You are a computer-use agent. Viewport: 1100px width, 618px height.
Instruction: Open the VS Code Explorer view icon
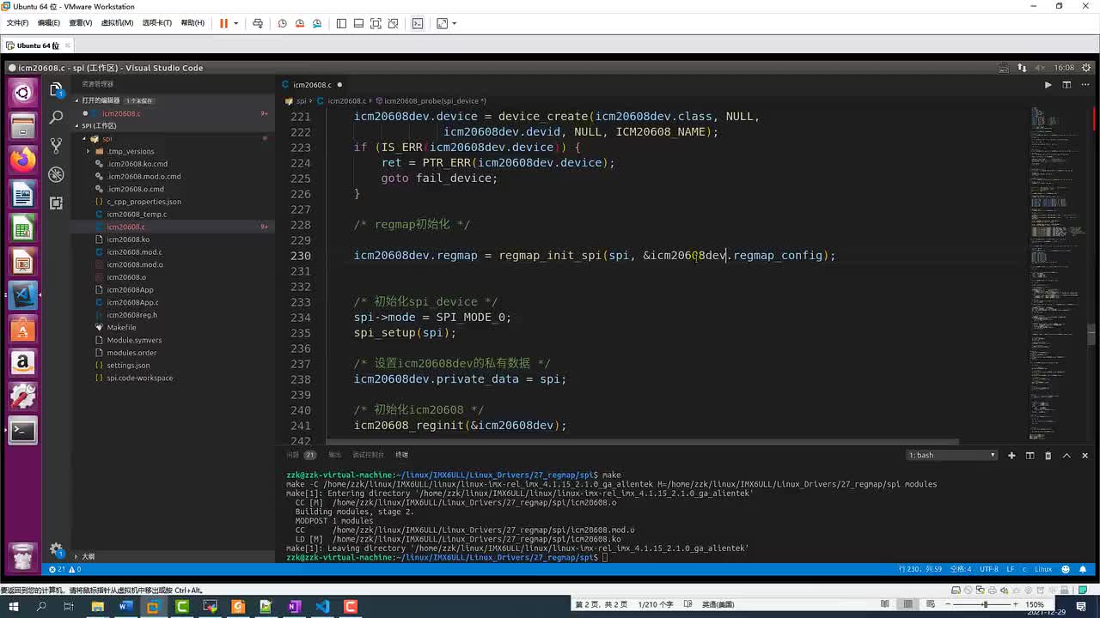[57, 90]
